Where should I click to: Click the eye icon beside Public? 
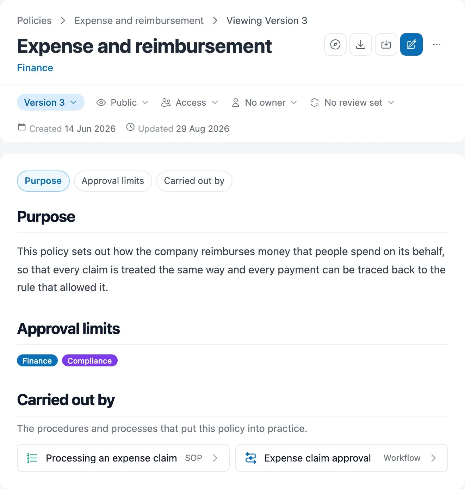click(x=101, y=103)
